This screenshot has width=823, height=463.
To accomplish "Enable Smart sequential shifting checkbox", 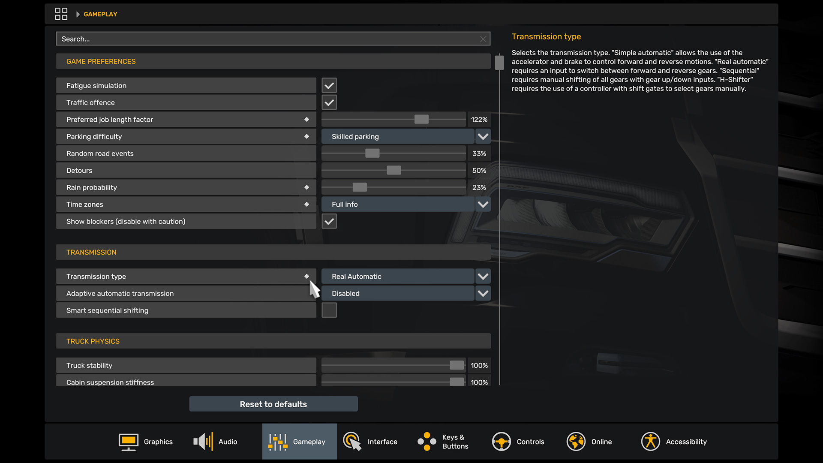I will coord(329,310).
